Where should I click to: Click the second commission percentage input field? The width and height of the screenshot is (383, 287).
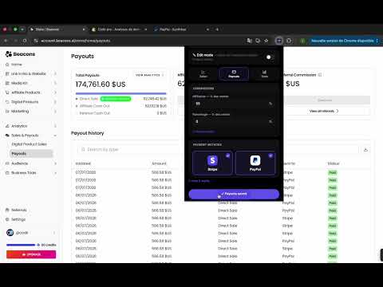(x=233, y=121)
